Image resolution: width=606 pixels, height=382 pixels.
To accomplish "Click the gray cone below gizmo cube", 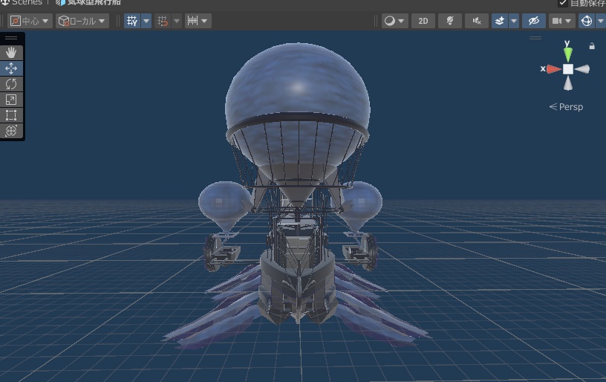I will pyautogui.click(x=567, y=83).
